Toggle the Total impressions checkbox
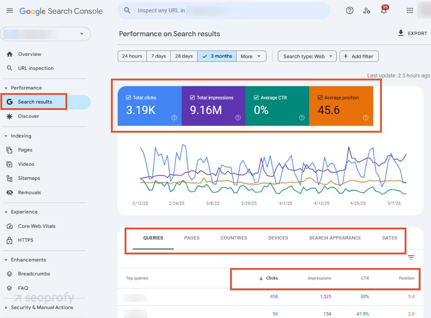431x318 pixels. click(192, 98)
